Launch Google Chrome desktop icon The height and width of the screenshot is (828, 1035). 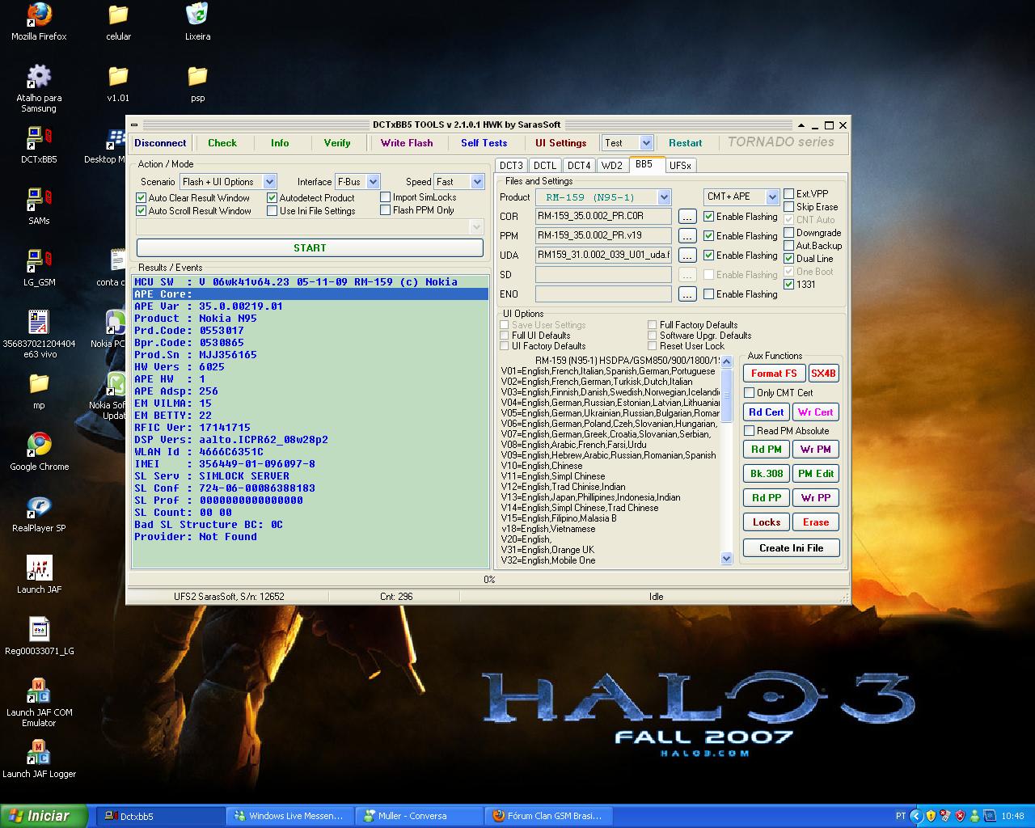[39, 452]
